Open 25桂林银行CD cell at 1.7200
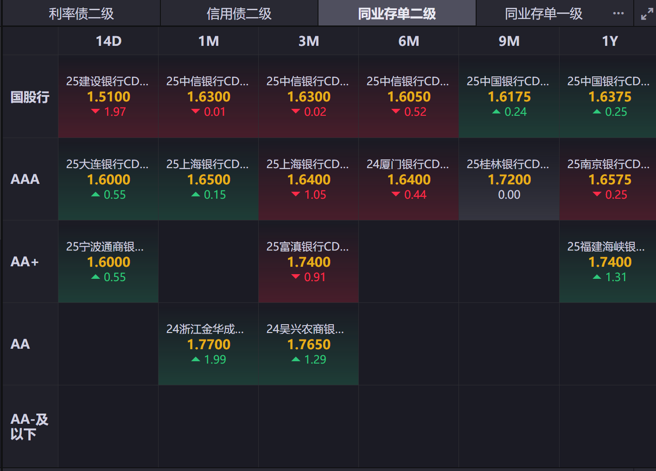This screenshot has width=656, height=471. (x=509, y=179)
